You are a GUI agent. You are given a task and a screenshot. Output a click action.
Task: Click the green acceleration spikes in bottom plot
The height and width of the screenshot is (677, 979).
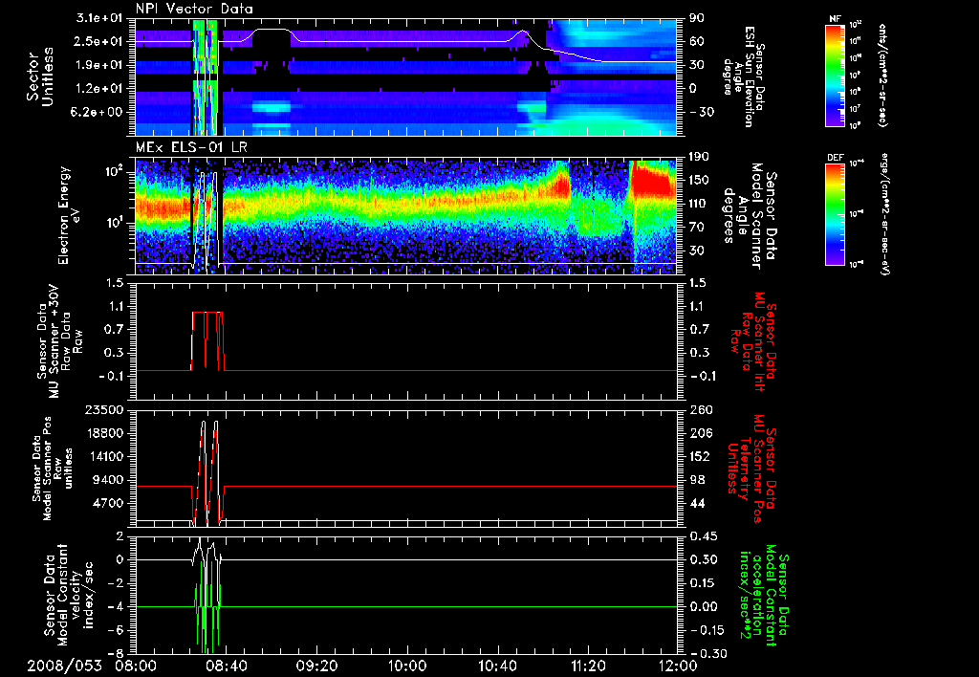[x=207, y=609]
